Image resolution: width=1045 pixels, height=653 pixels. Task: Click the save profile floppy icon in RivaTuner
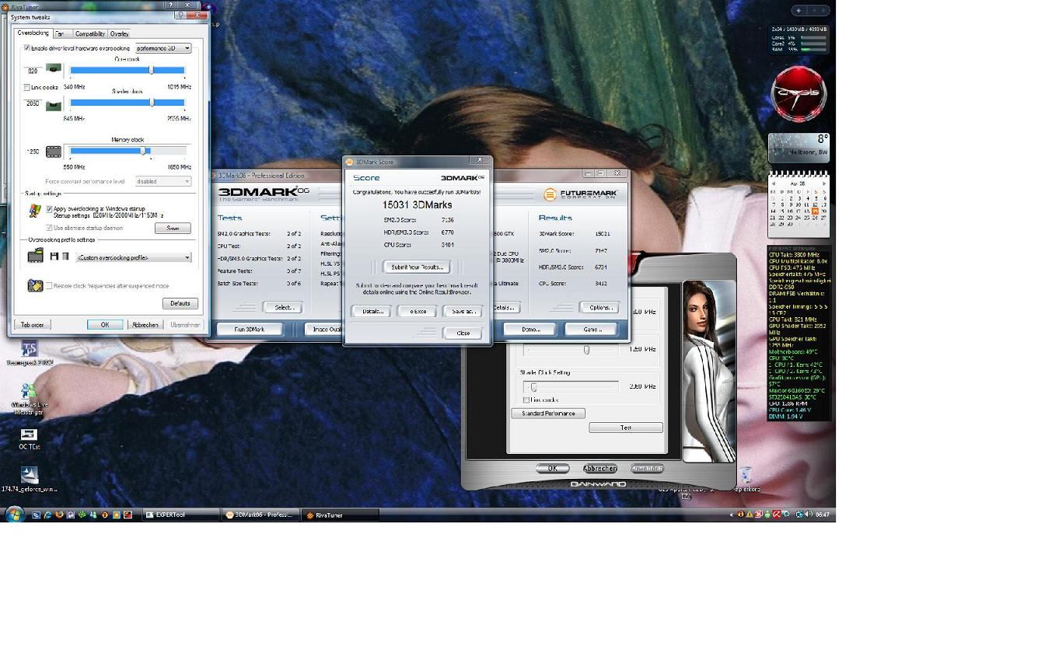[54, 256]
